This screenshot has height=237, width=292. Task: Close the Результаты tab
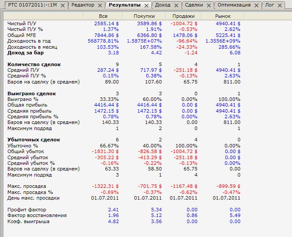click(147, 6)
